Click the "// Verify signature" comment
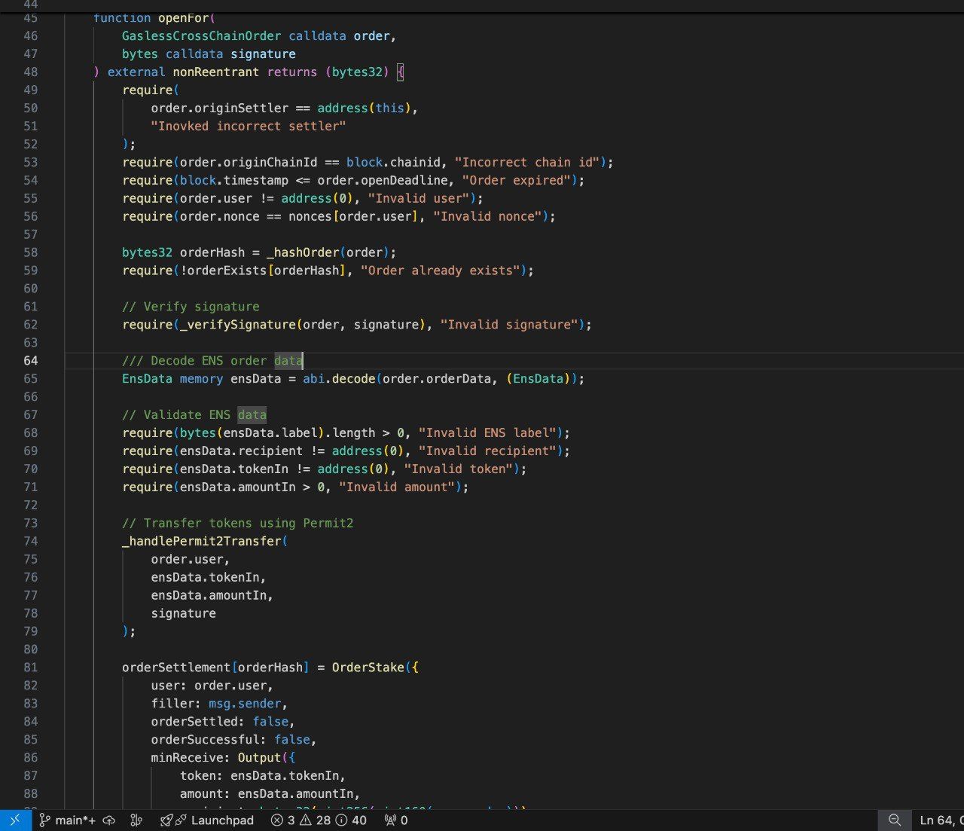Viewport: 964px width, 831px height. click(x=191, y=307)
